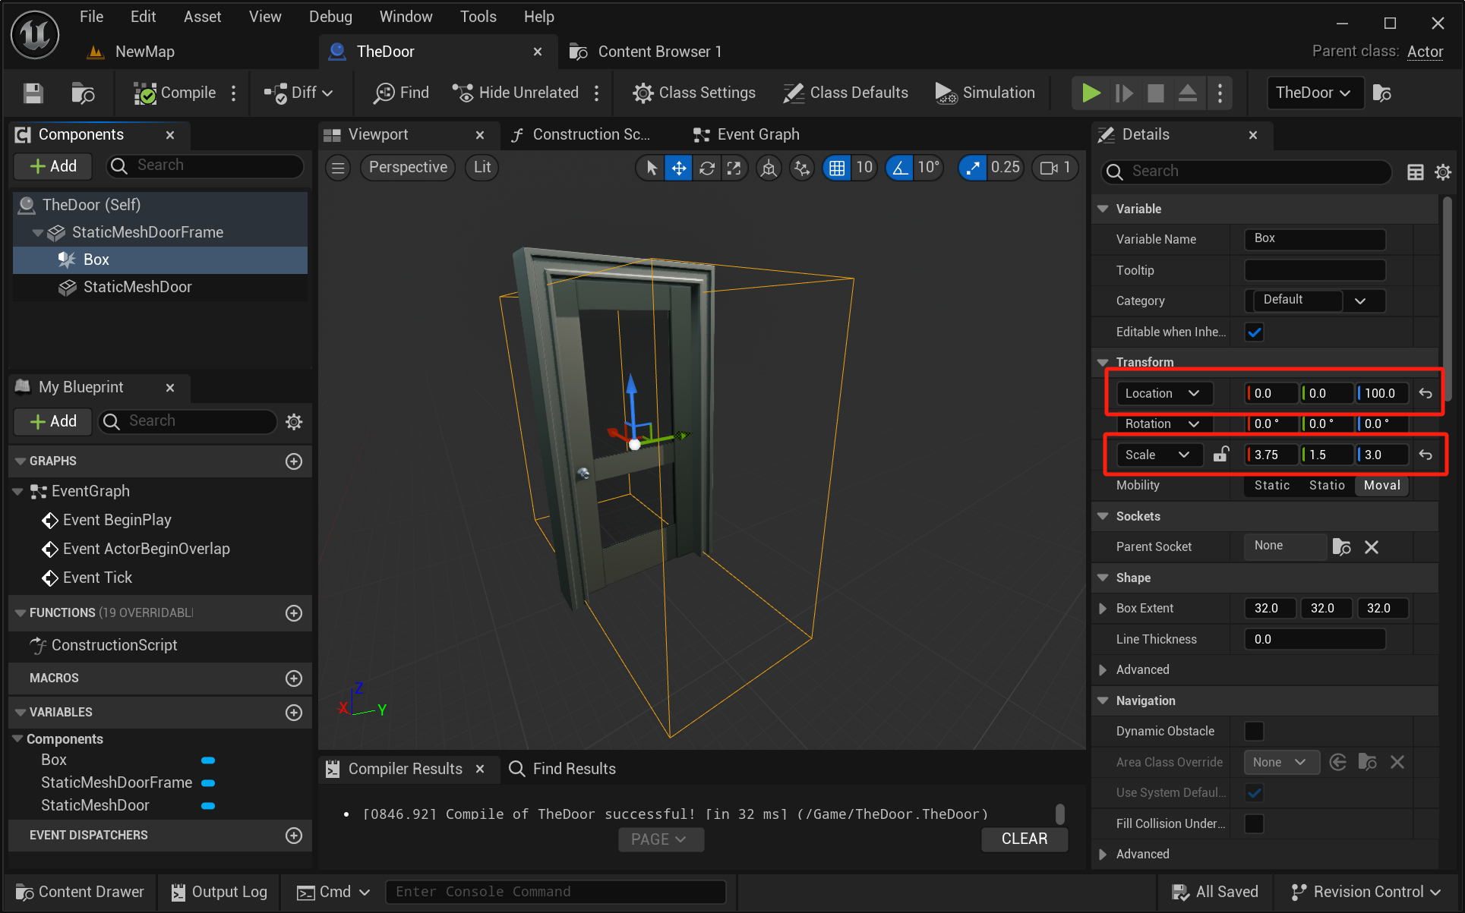Open the Tools menu
This screenshot has width=1465, height=913.
coord(478,17)
